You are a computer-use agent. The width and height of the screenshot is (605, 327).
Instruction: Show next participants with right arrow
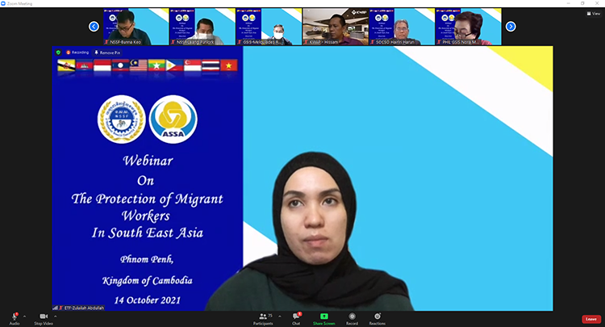pyautogui.click(x=510, y=27)
